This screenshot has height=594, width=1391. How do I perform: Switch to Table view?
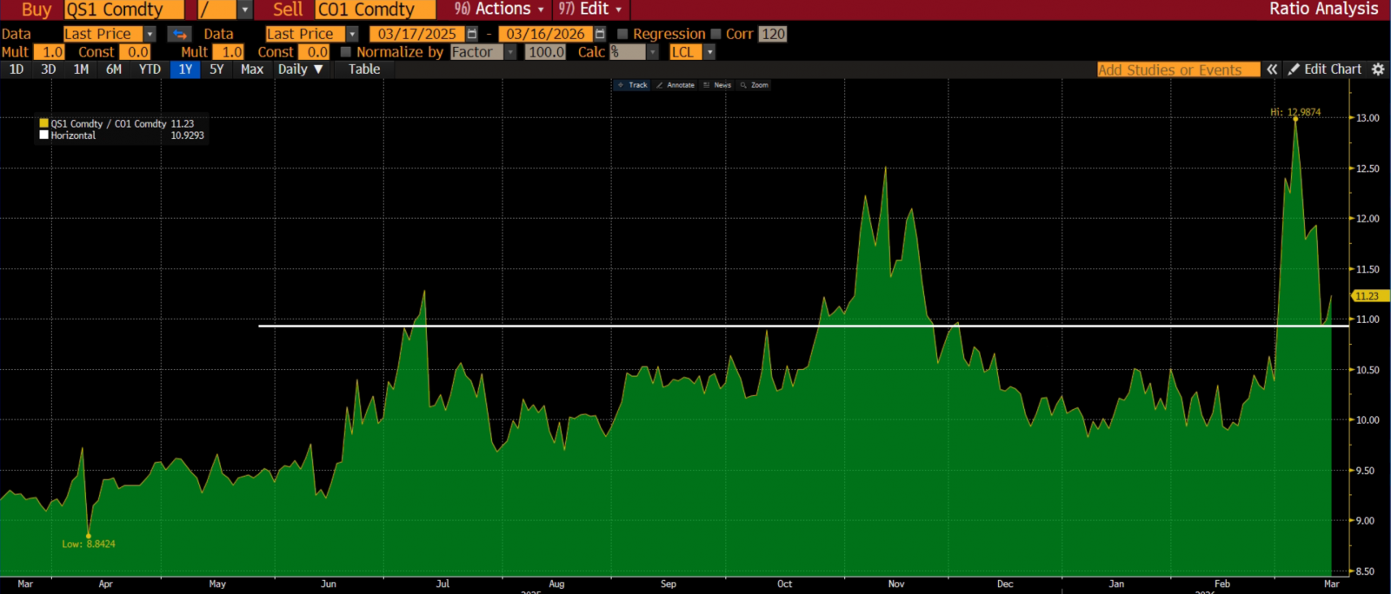pos(364,69)
